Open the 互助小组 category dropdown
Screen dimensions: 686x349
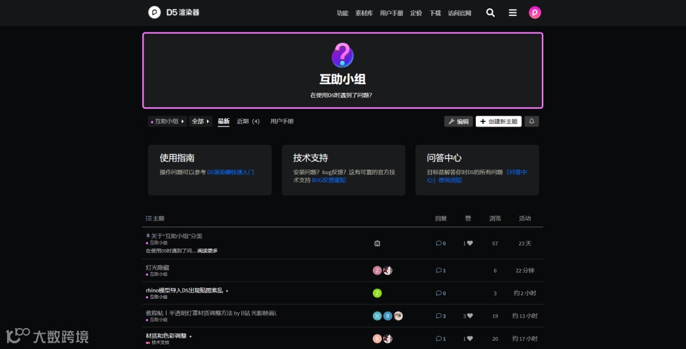coord(168,121)
